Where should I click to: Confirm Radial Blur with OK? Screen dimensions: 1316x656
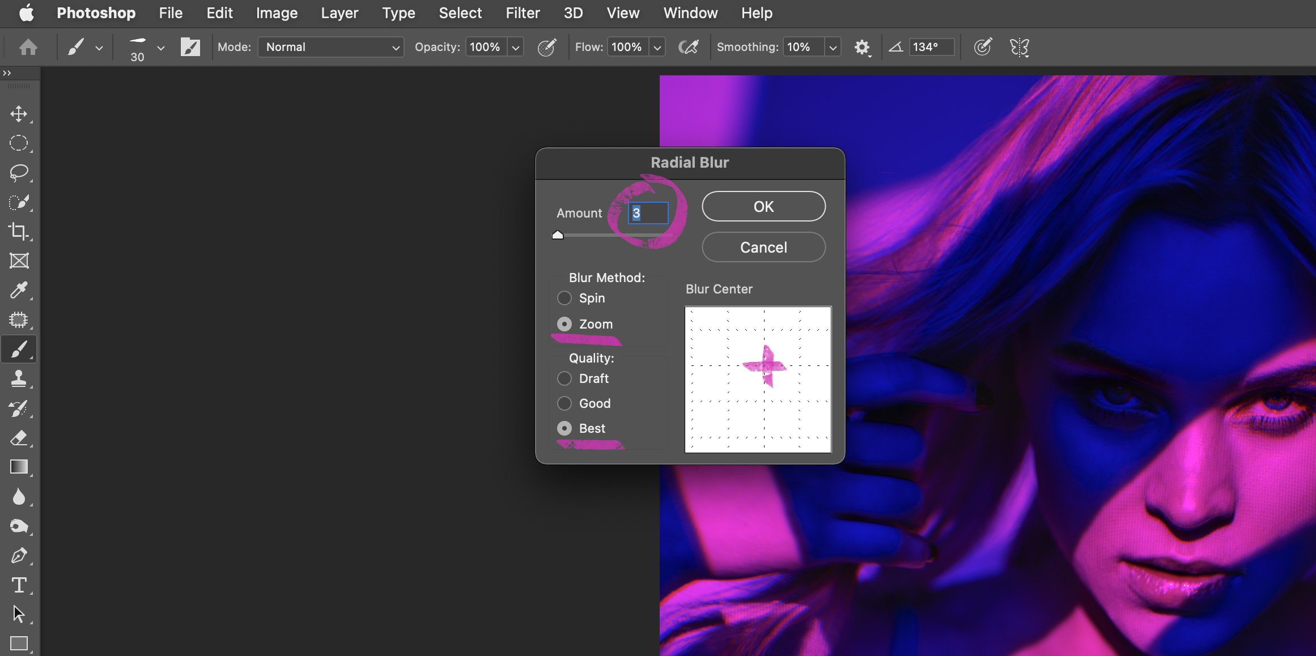(x=763, y=206)
